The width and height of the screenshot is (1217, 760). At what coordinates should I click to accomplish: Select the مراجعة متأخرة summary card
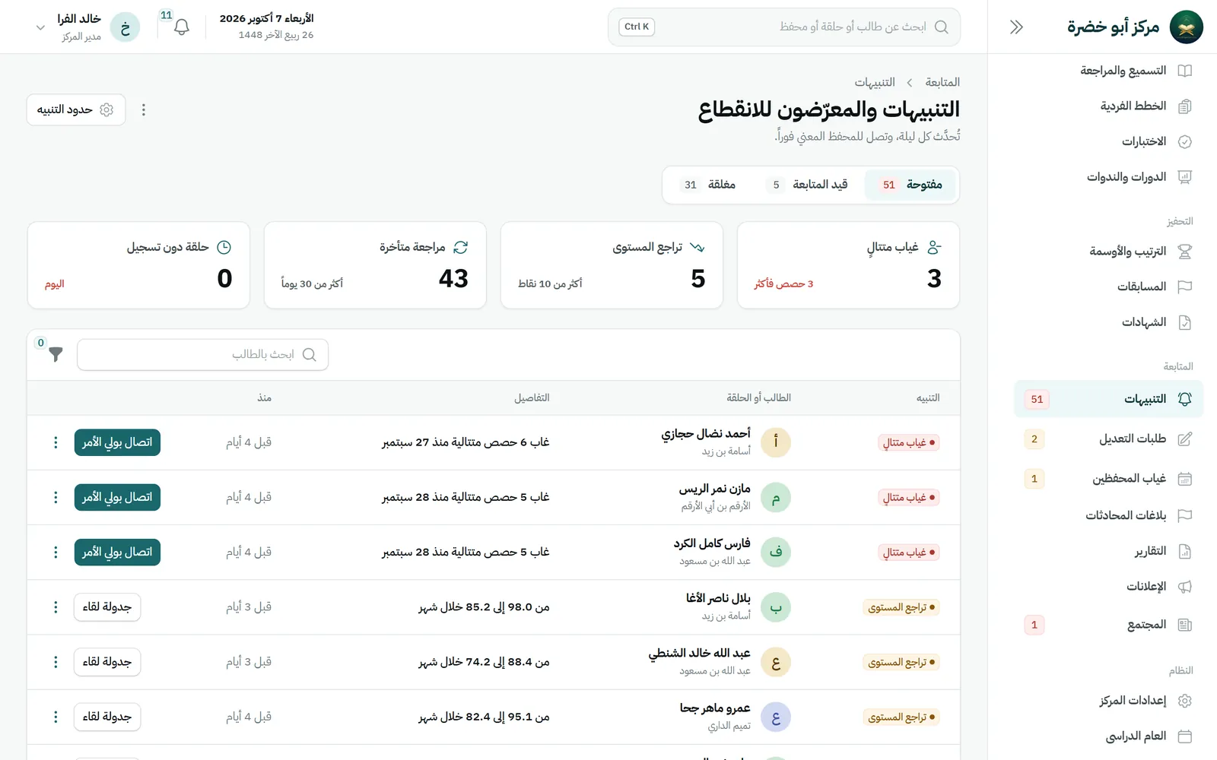click(375, 265)
